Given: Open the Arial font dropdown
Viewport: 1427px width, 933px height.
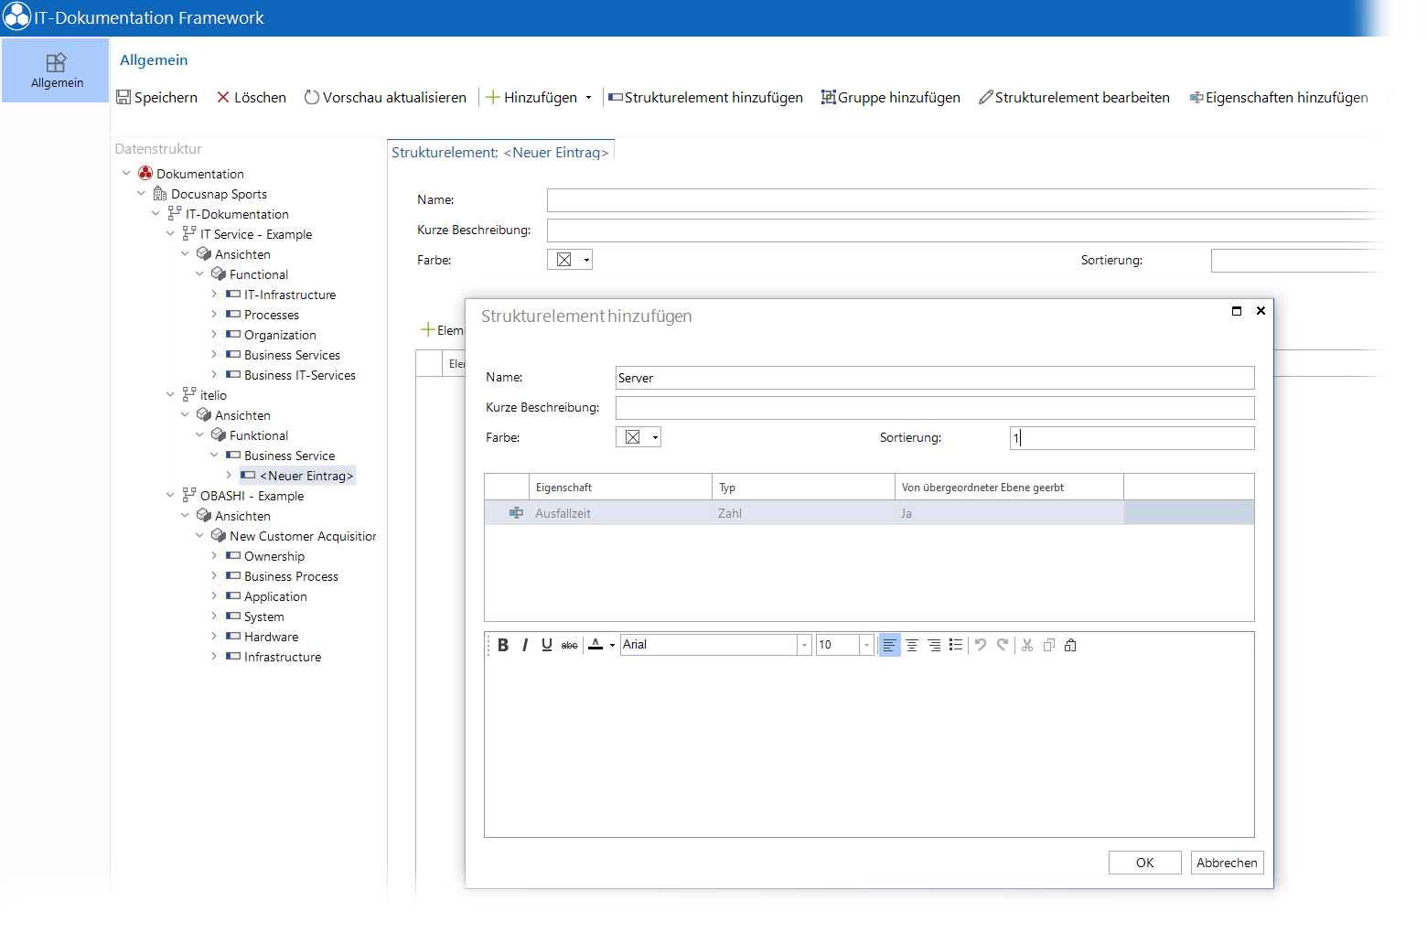Looking at the screenshot, I should [x=804, y=645].
